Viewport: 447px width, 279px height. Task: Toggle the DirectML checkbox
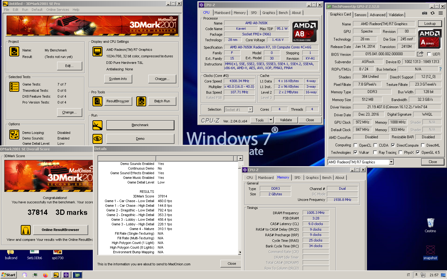pyautogui.click(x=423, y=145)
